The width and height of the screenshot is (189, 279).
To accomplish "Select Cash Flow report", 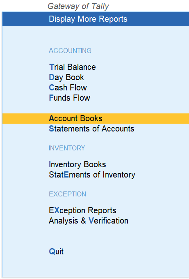I will pyautogui.click(x=68, y=88).
